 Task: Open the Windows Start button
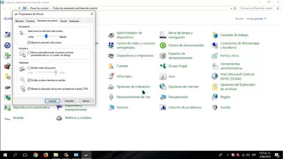[5, 155]
